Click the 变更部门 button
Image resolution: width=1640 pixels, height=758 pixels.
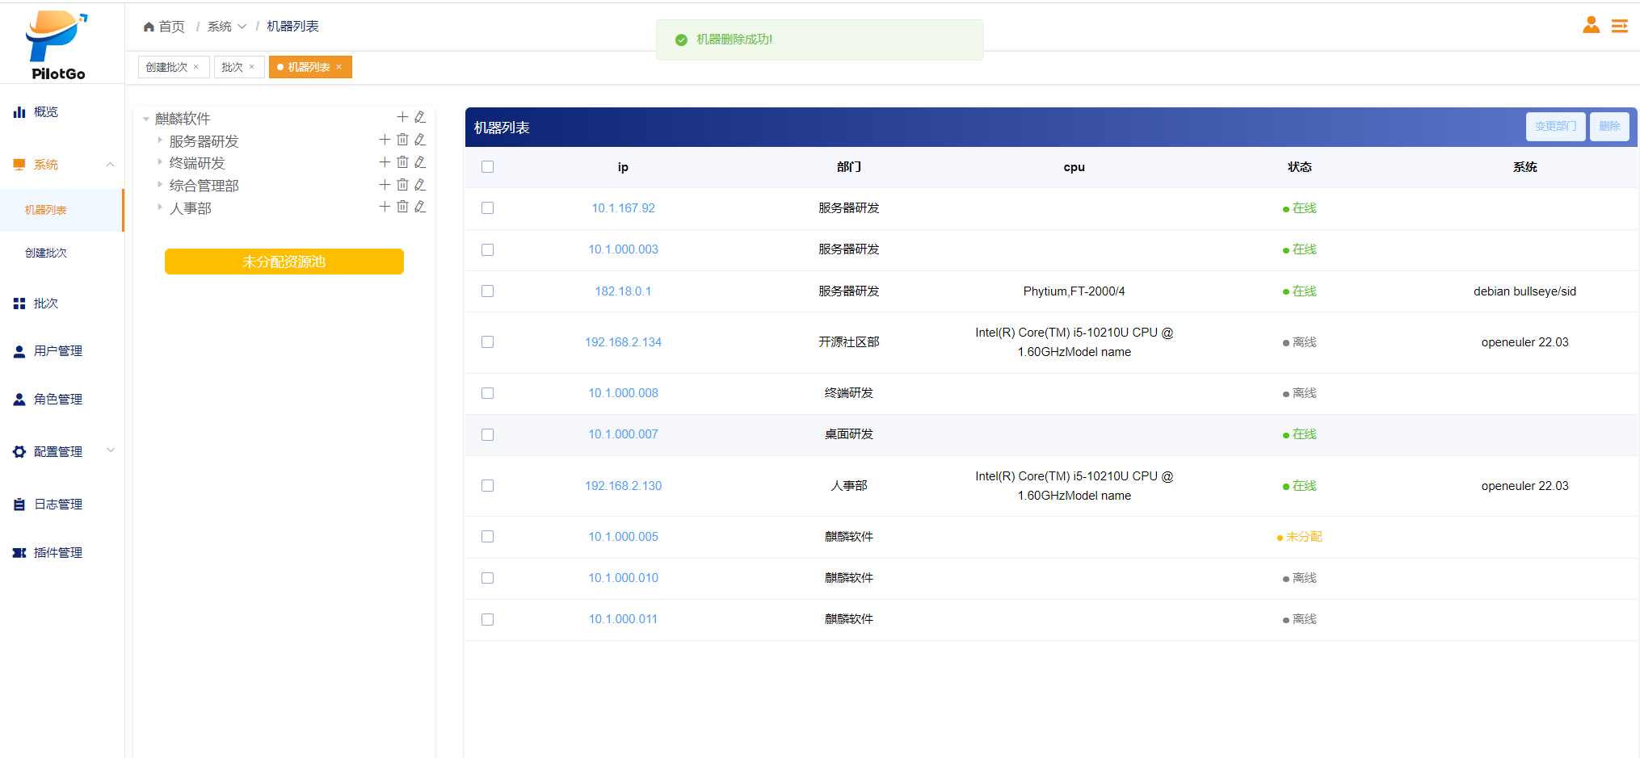pyautogui.click(x=1555, y=127)
